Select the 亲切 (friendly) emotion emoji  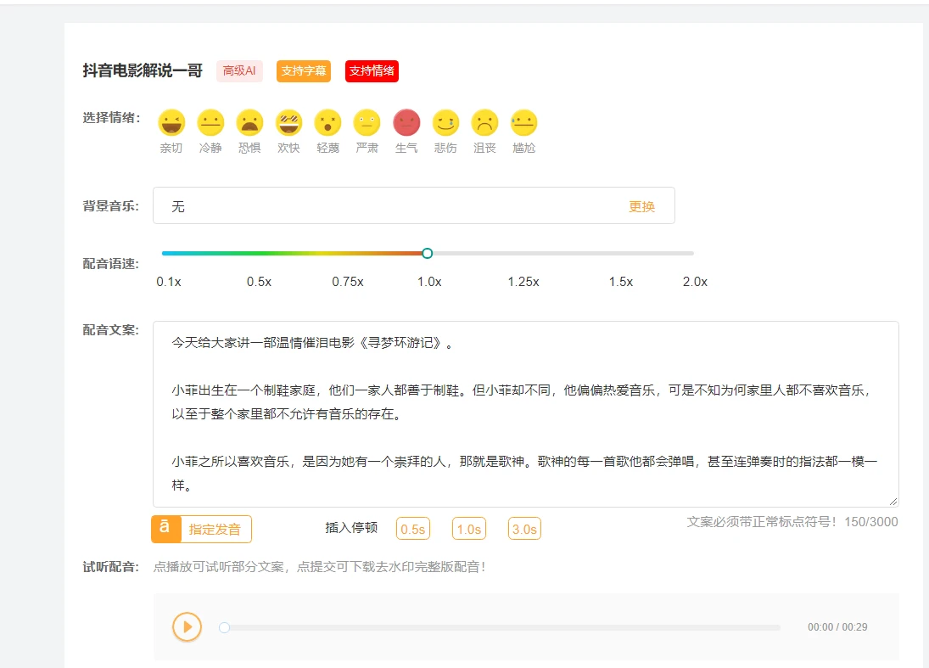click(171, 123)
